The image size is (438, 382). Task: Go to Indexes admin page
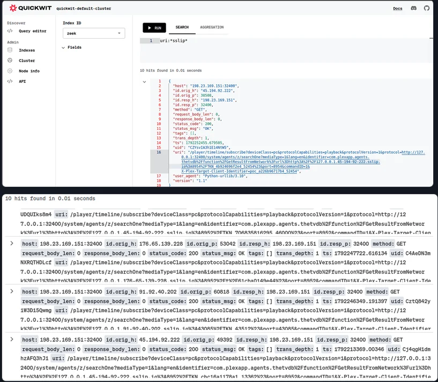27,50
